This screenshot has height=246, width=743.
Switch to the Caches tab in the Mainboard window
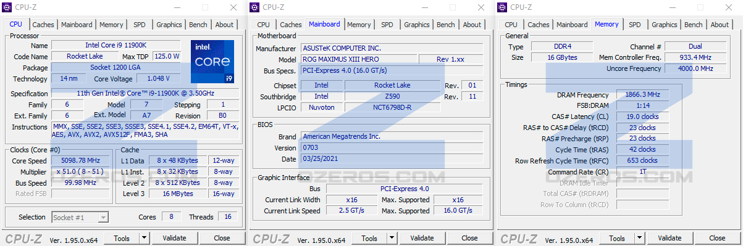[291, 25]
